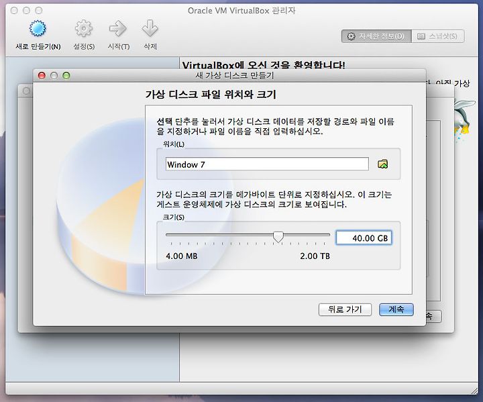This screenshot has width=483, height=402.
Task: Click the heading 가상 디스크 파일 위치와 크기
Action: [211, 95]
